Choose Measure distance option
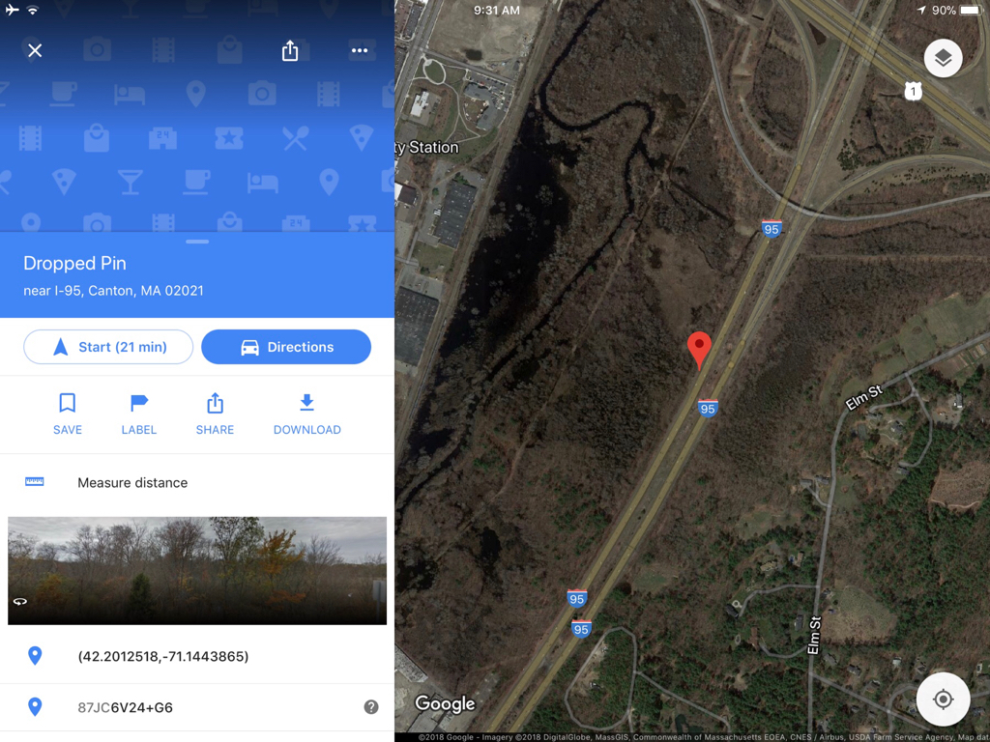The height and width of the screenshot is (742, 990). 197,483
